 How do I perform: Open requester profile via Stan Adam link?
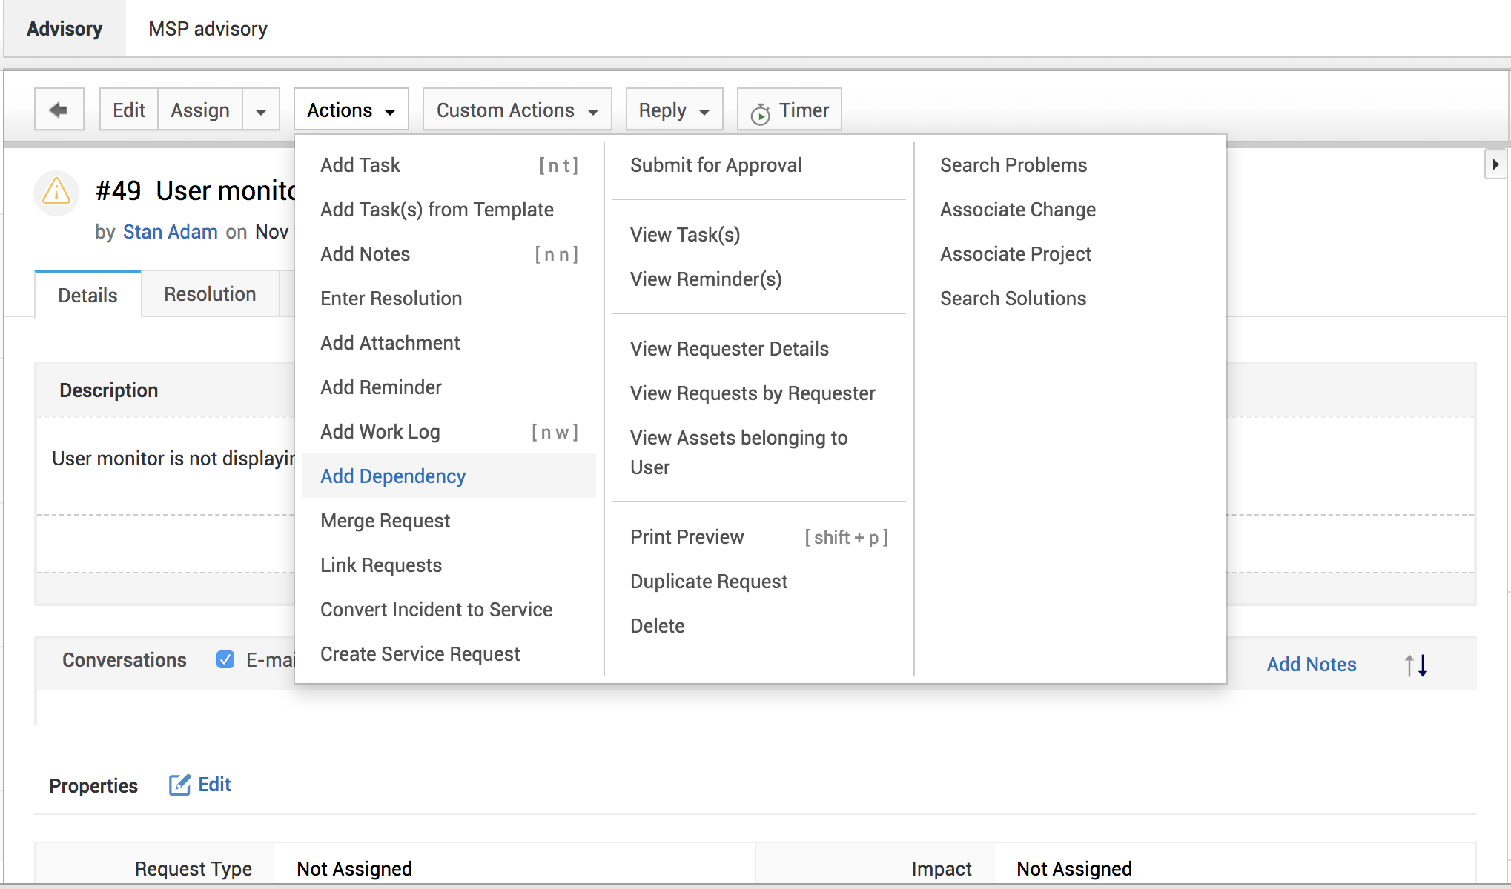pyautogui.click(x=170, y=231)
